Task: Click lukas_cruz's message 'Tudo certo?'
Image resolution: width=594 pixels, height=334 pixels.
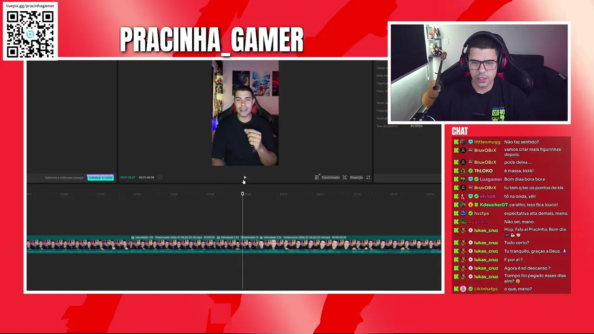Action: coord(517,243)
